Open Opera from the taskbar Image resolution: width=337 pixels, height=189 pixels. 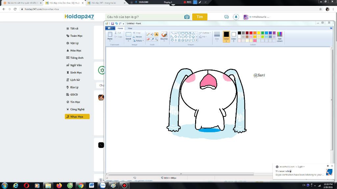(26, 185)
